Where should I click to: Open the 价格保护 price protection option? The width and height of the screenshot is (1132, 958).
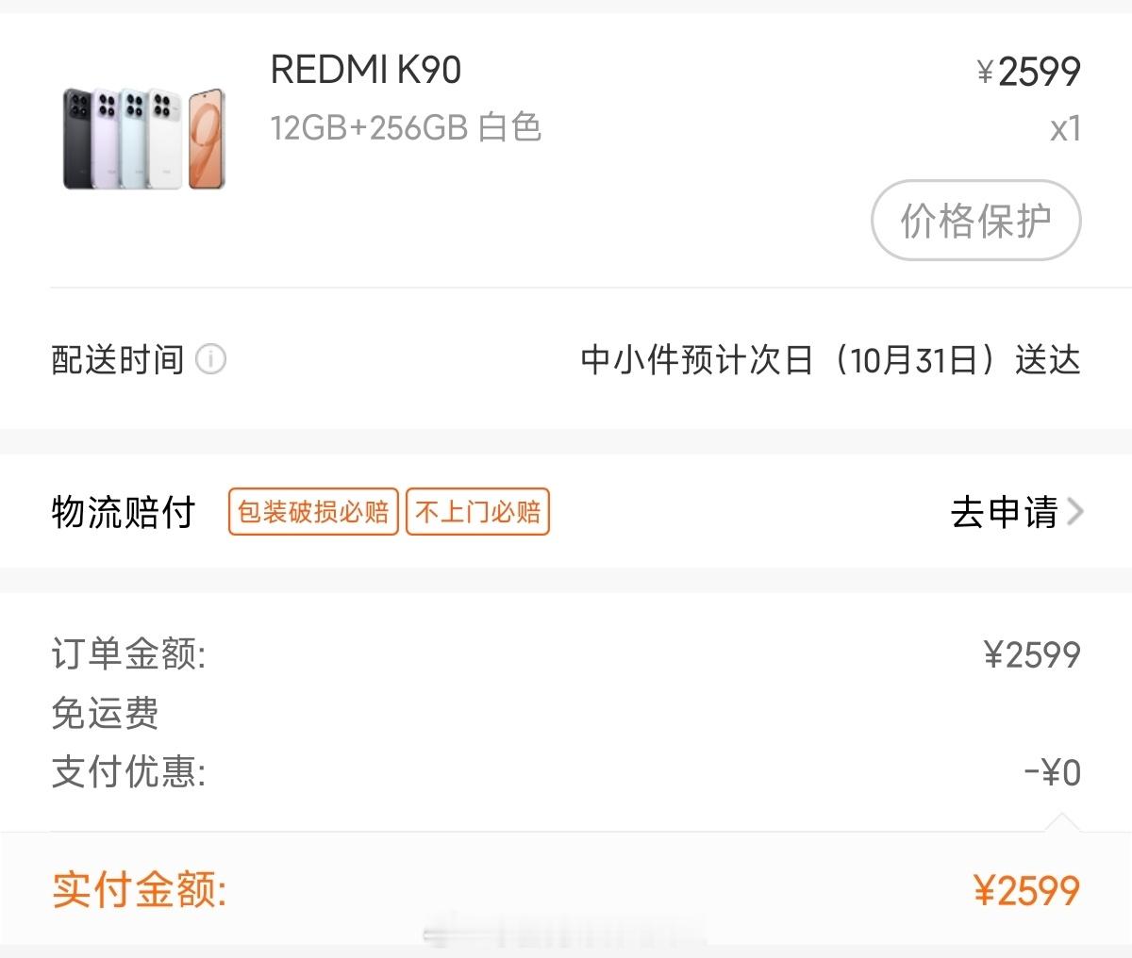click(975, 220)
